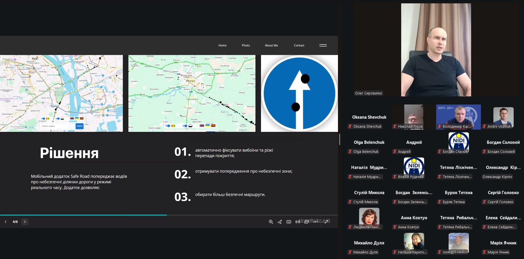Select Олег Сироватко's speaker video tile
This screenshot has width=524, height=259.
pyautogui.click(x=436, y=50)
